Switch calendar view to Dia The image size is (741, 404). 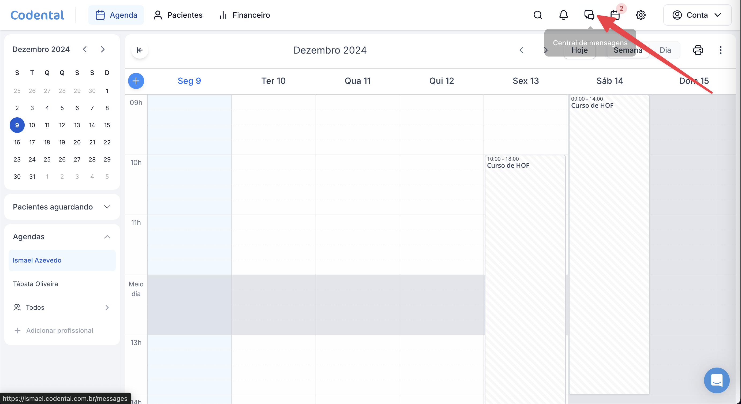click(665, 50)
